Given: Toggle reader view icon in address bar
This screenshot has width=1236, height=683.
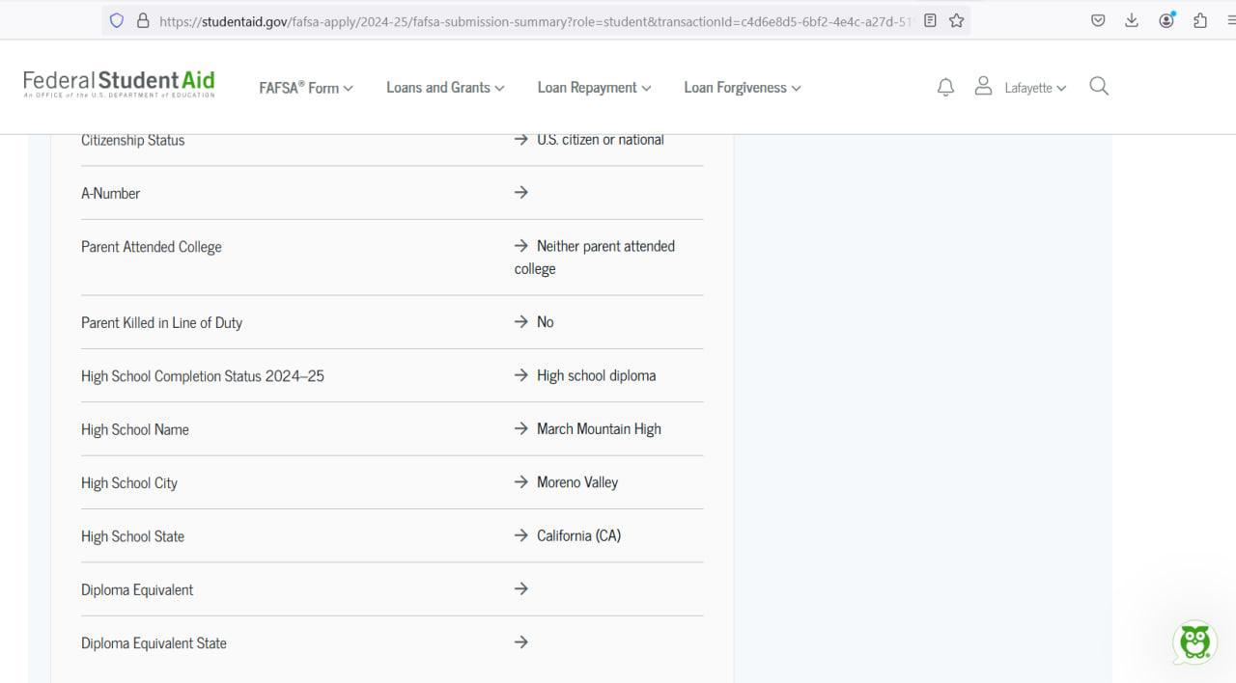Looking at the screenshot, I should click(x=930, y=20).
